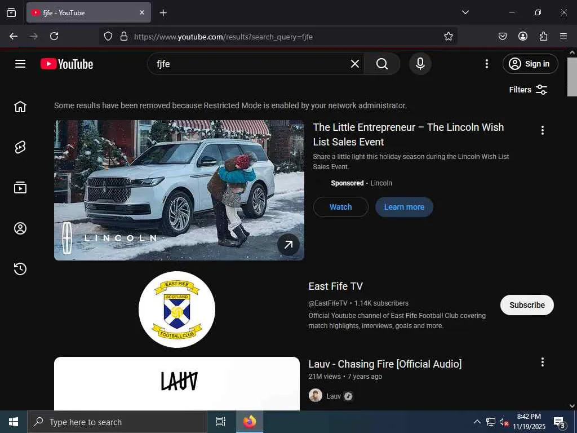577x433 pixels.
Task: Subscribe to East Fife TV
Action: (x=527, y=305)
